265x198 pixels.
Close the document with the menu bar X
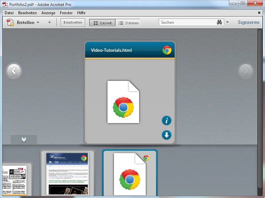259,13
